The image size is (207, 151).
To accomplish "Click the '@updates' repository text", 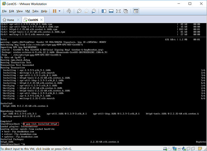I will (x=201, y=142).
